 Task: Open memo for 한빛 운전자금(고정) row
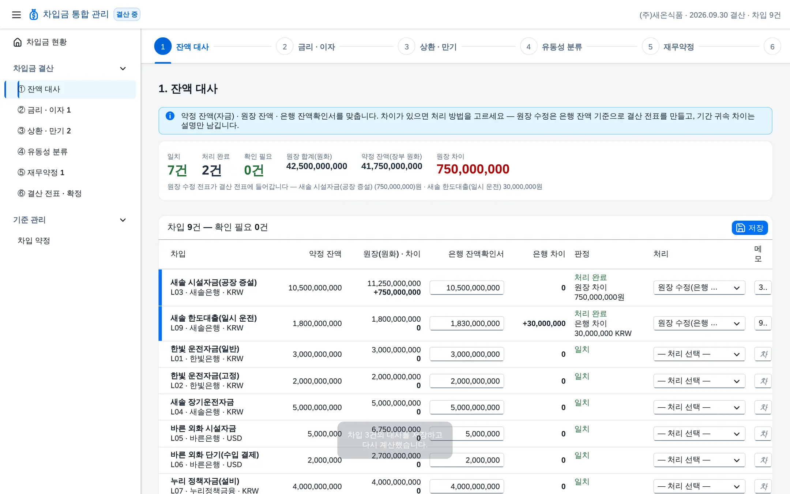[x=763, y=381]
